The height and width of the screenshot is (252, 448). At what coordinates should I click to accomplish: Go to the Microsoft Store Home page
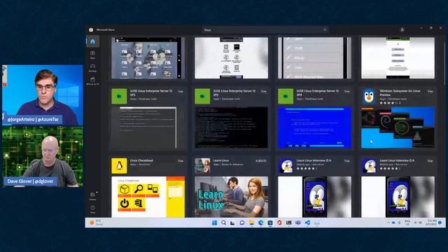click(x=92, y=41)
